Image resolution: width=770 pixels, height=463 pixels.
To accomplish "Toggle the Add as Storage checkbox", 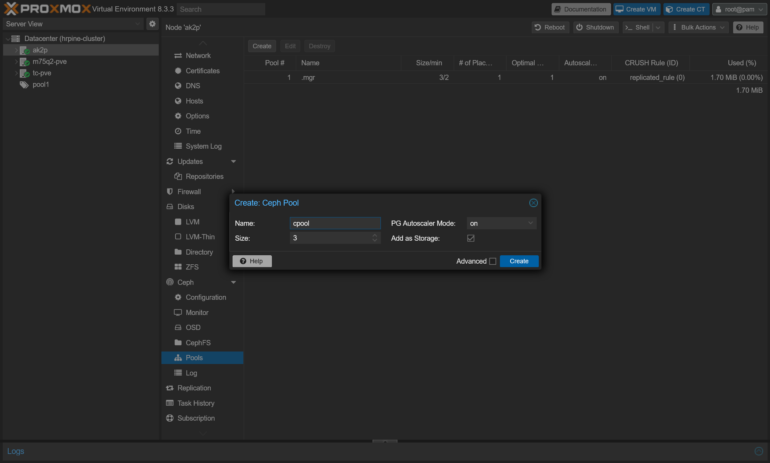I will 471,238.
